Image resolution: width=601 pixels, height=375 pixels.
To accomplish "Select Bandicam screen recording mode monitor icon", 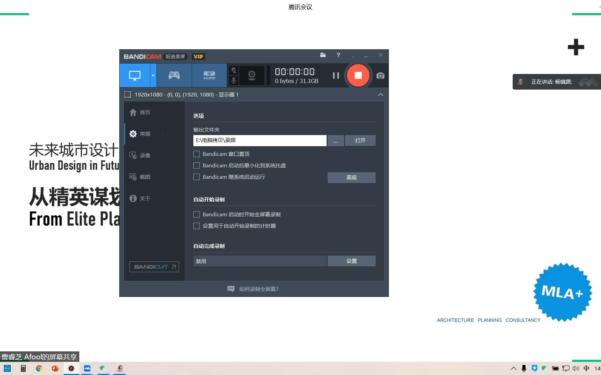I will (x=135, y=75).
